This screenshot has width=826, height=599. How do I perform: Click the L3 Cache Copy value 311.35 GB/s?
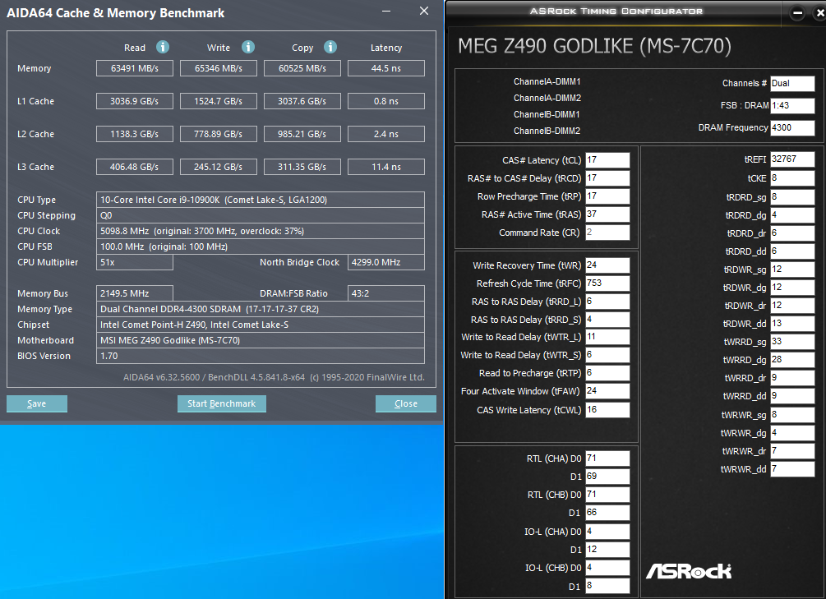(302, 167)
